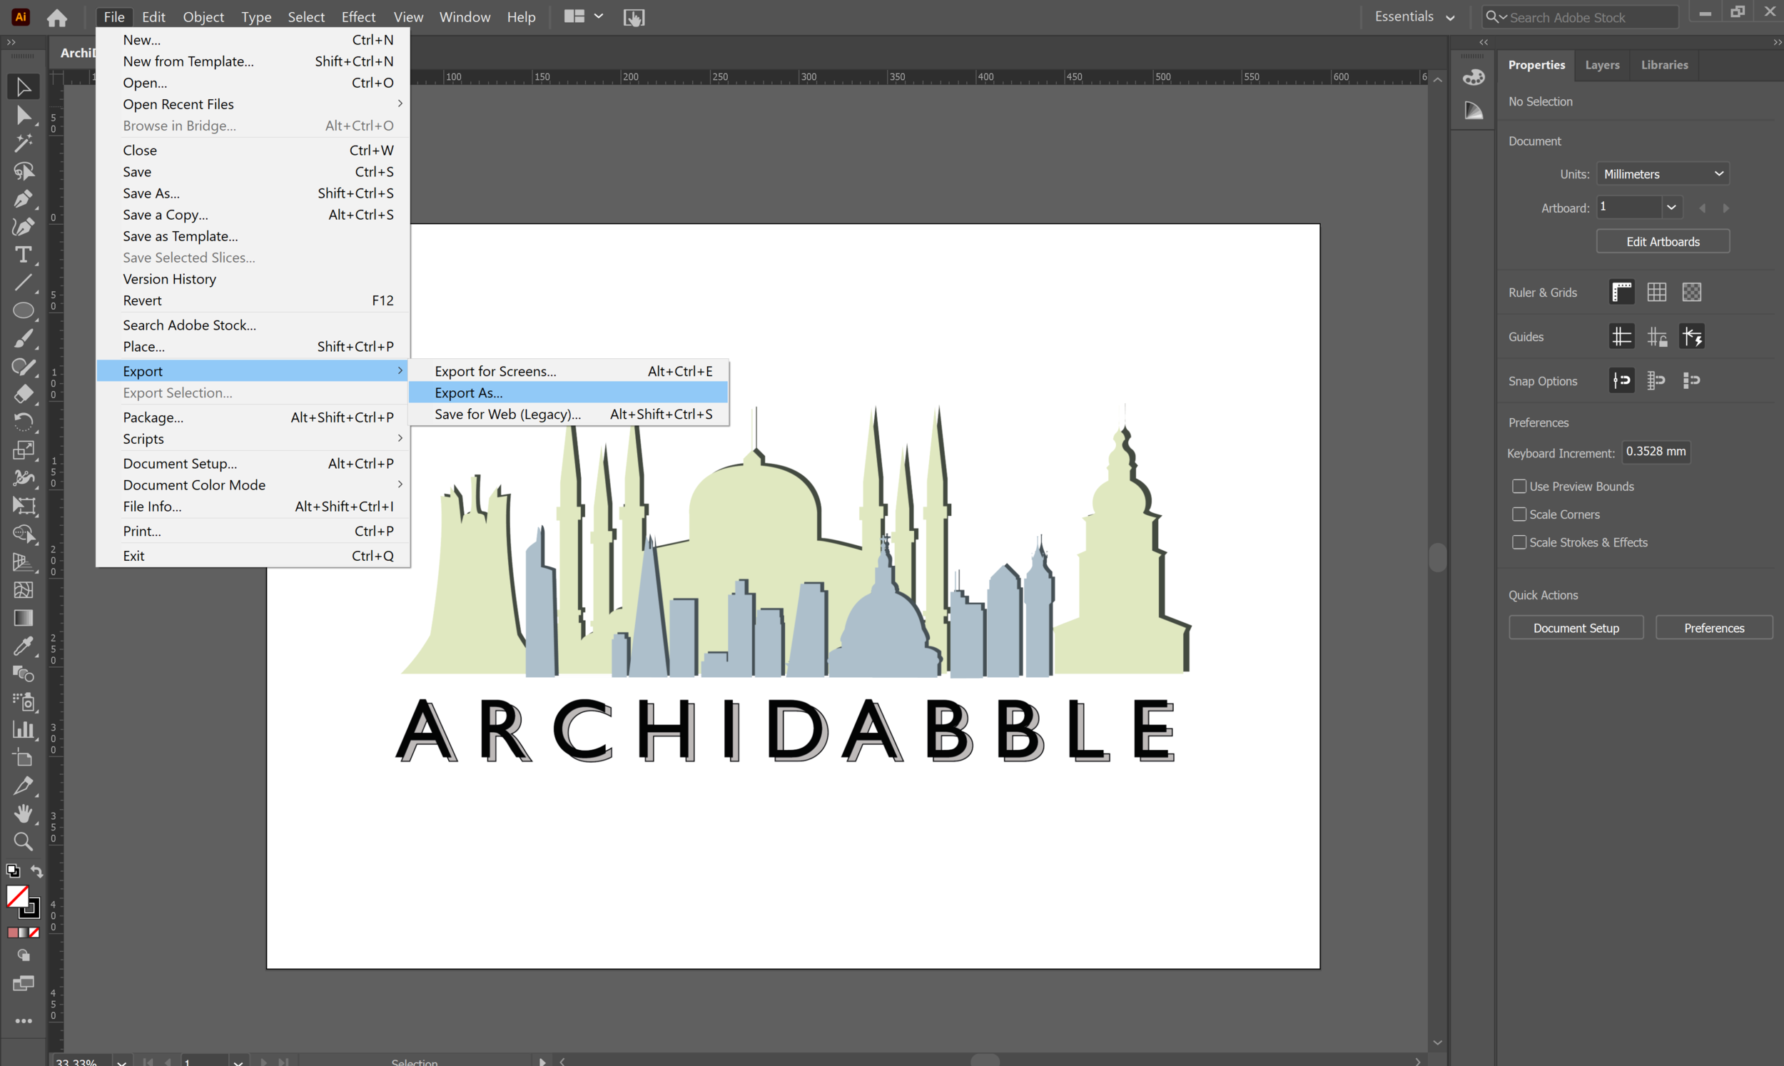Toggle Smart Guides icon
Image resolution: width=1784 pixels, height=1066 pixels.
pyautogui.click(x=1692, y=337)
